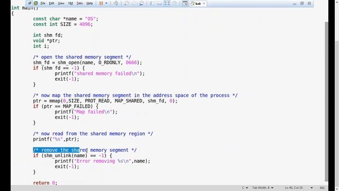339x191 pixels.
Task: Click the mmap(0,SIZE, PROT_READ line
Action: (x=105, y=101)
